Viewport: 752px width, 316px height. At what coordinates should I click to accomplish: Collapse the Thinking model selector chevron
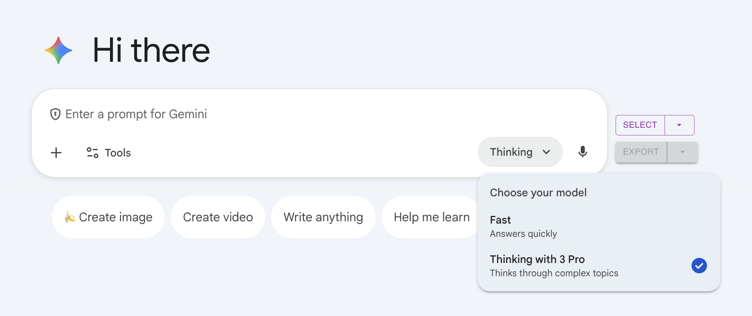[x=546, y=152]
